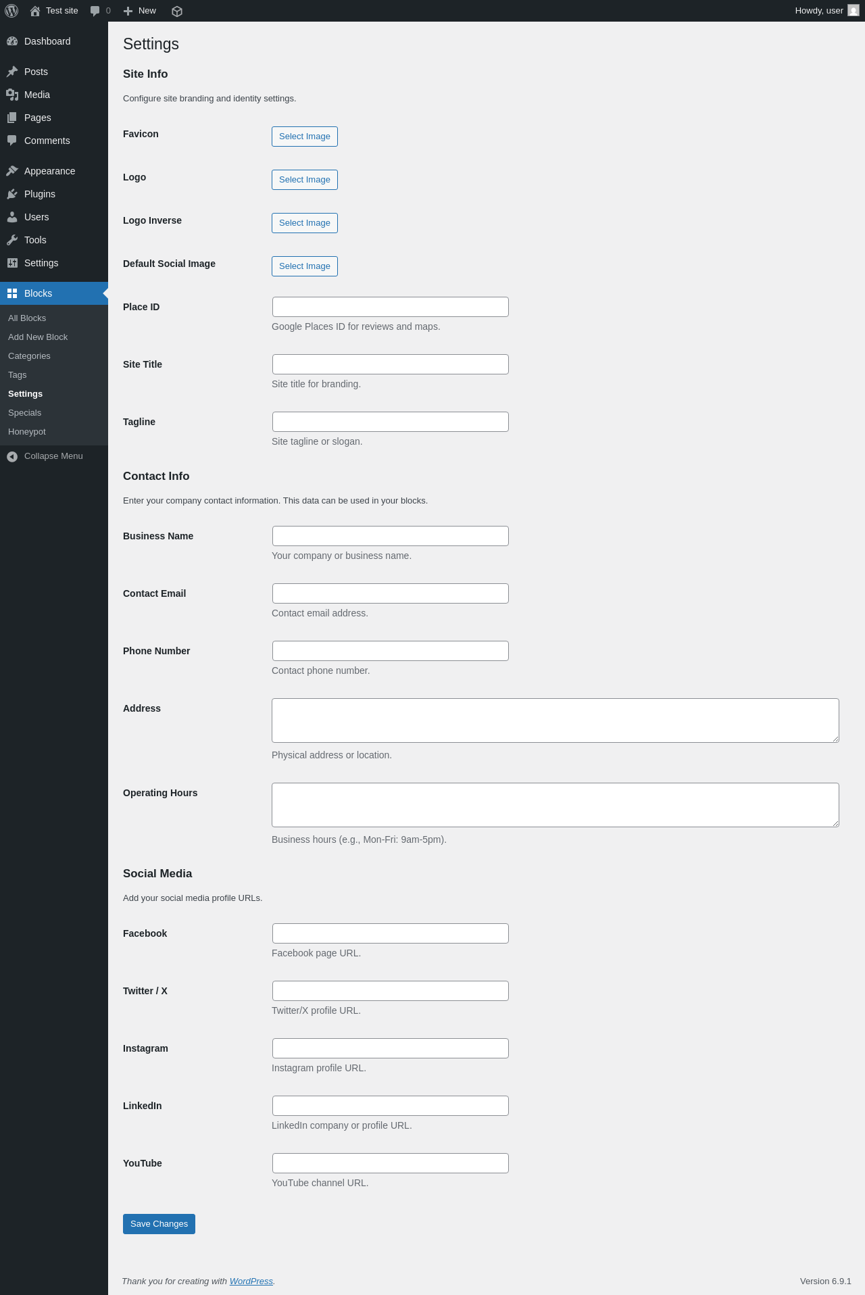
Task: Open the comments bubble icon in admin bar
Action: (x=95, y=11)
